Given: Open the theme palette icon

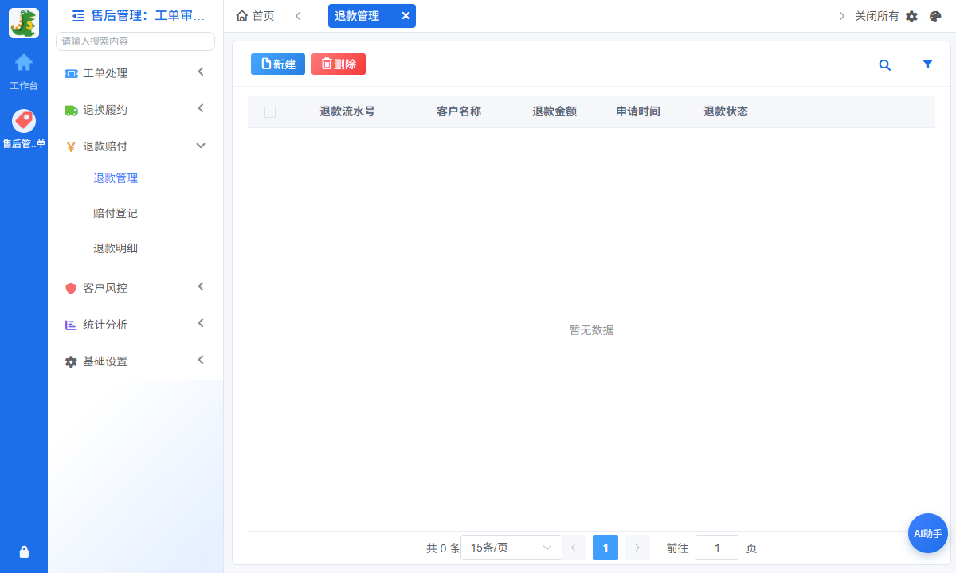Looking at the screenshot, I should pos(936,16).
